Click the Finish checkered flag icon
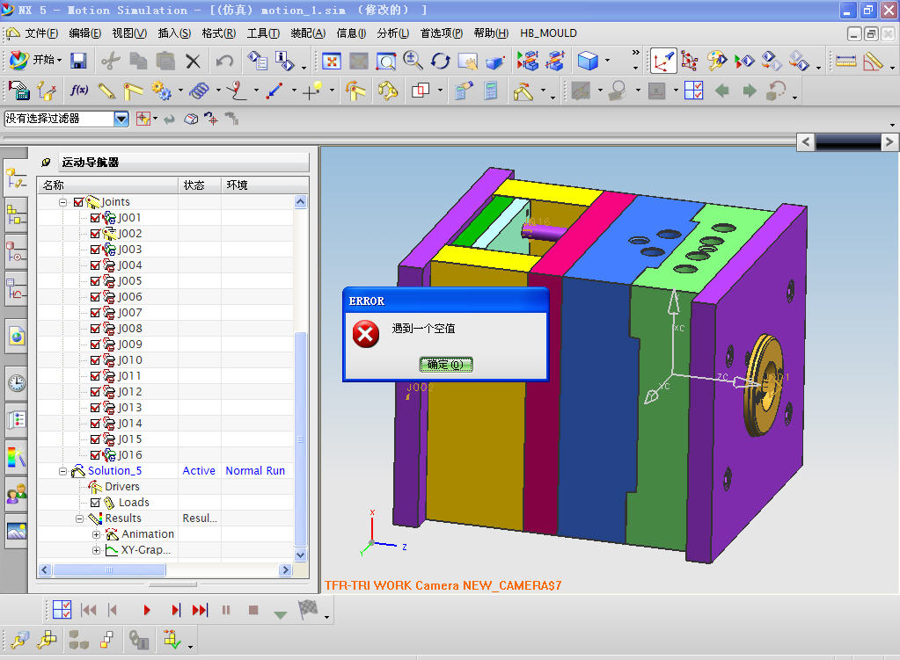900x660 pixels. [x=308, y=609]
